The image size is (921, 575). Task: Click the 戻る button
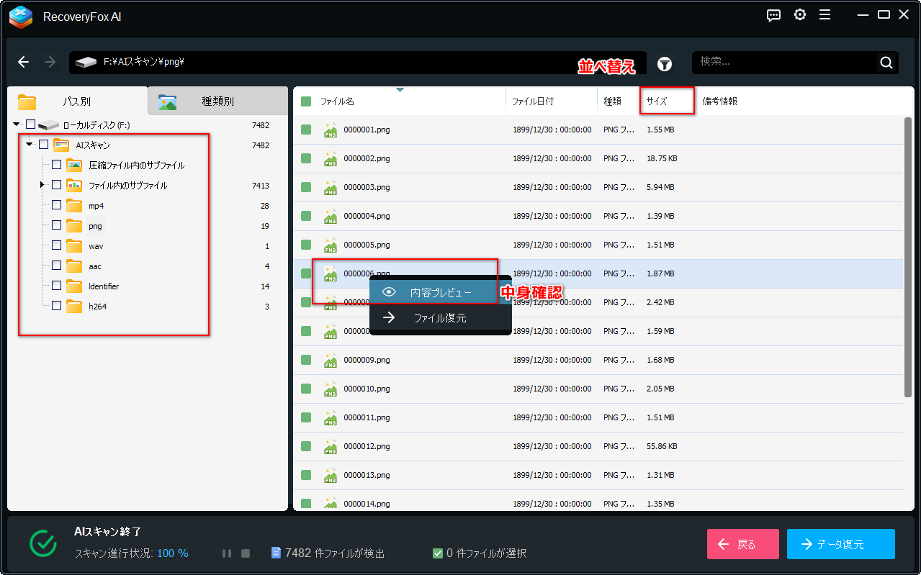click(x=742, y=544)
